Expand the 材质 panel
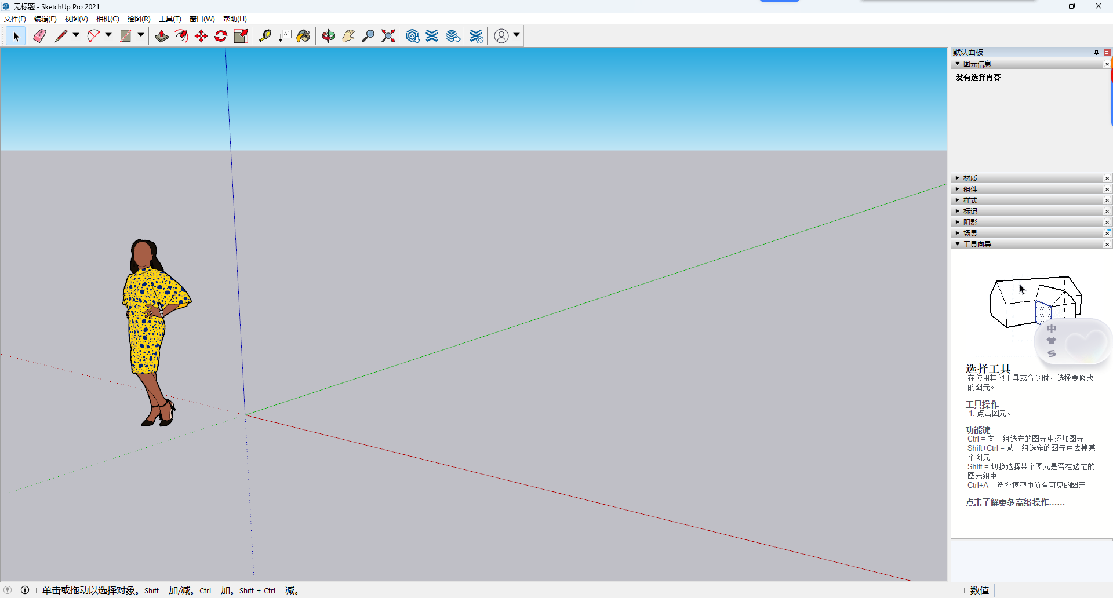This screenshot has width=1113, height=598. tap(958, 178)
